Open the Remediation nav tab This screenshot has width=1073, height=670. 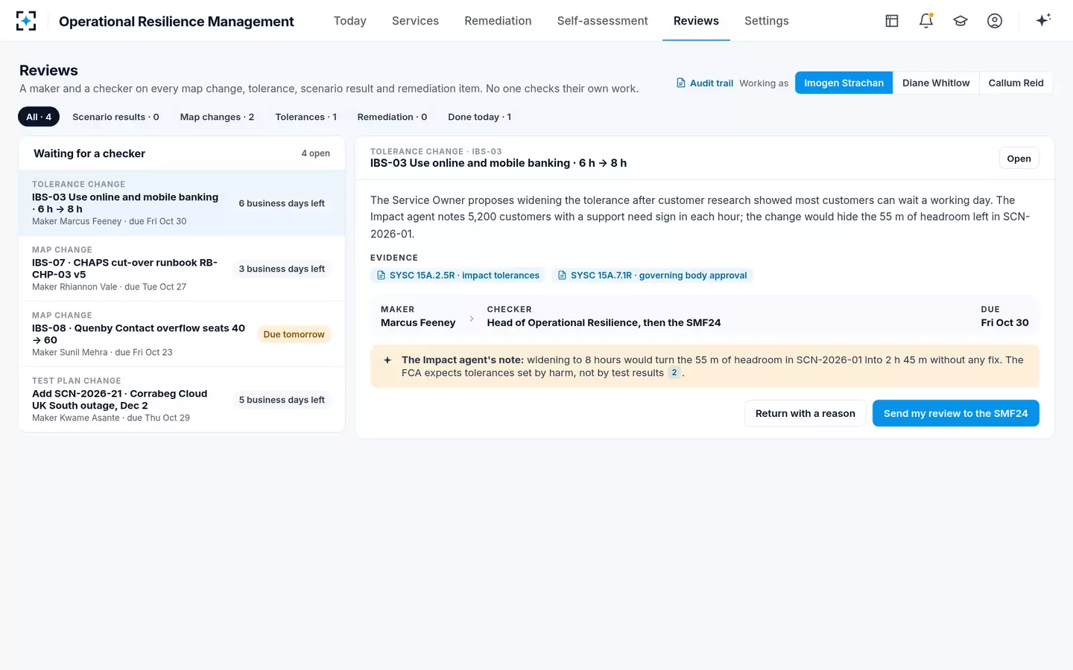[x=498, y=21]
